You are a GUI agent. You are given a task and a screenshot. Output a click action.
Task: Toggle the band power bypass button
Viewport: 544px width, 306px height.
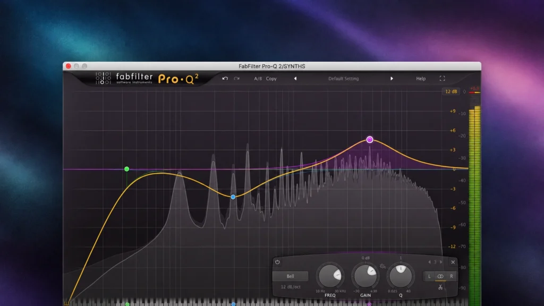277,262
